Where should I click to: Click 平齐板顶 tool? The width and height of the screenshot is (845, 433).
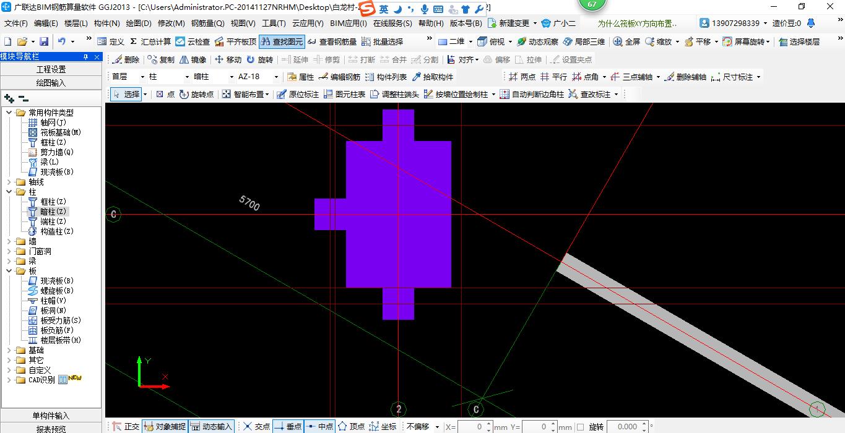pos(235,41)
